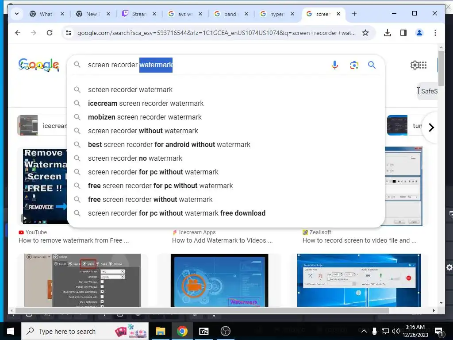The height and width of the screenshot is (340, 453).
Task: Select suggestion 'screen recorder no watermark'
Action: pyautogui.click(x=226, y=158)
